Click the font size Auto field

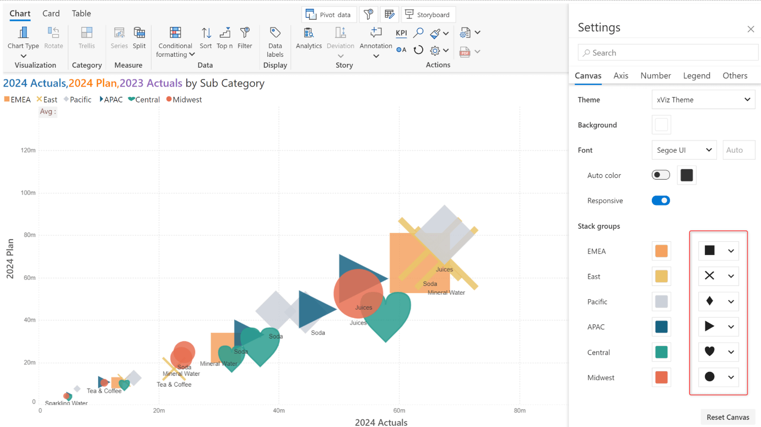[x=738, y=150]
